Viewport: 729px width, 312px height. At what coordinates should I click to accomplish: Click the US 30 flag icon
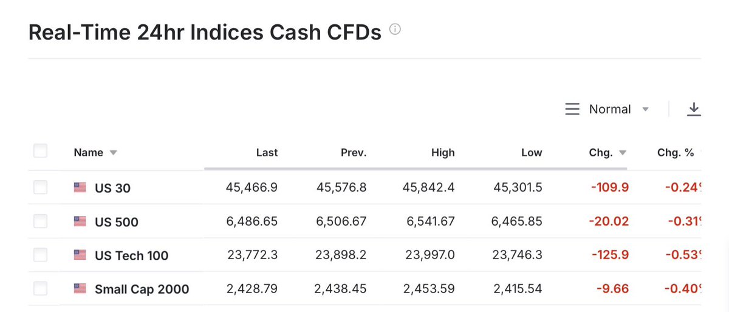point(80,188)
